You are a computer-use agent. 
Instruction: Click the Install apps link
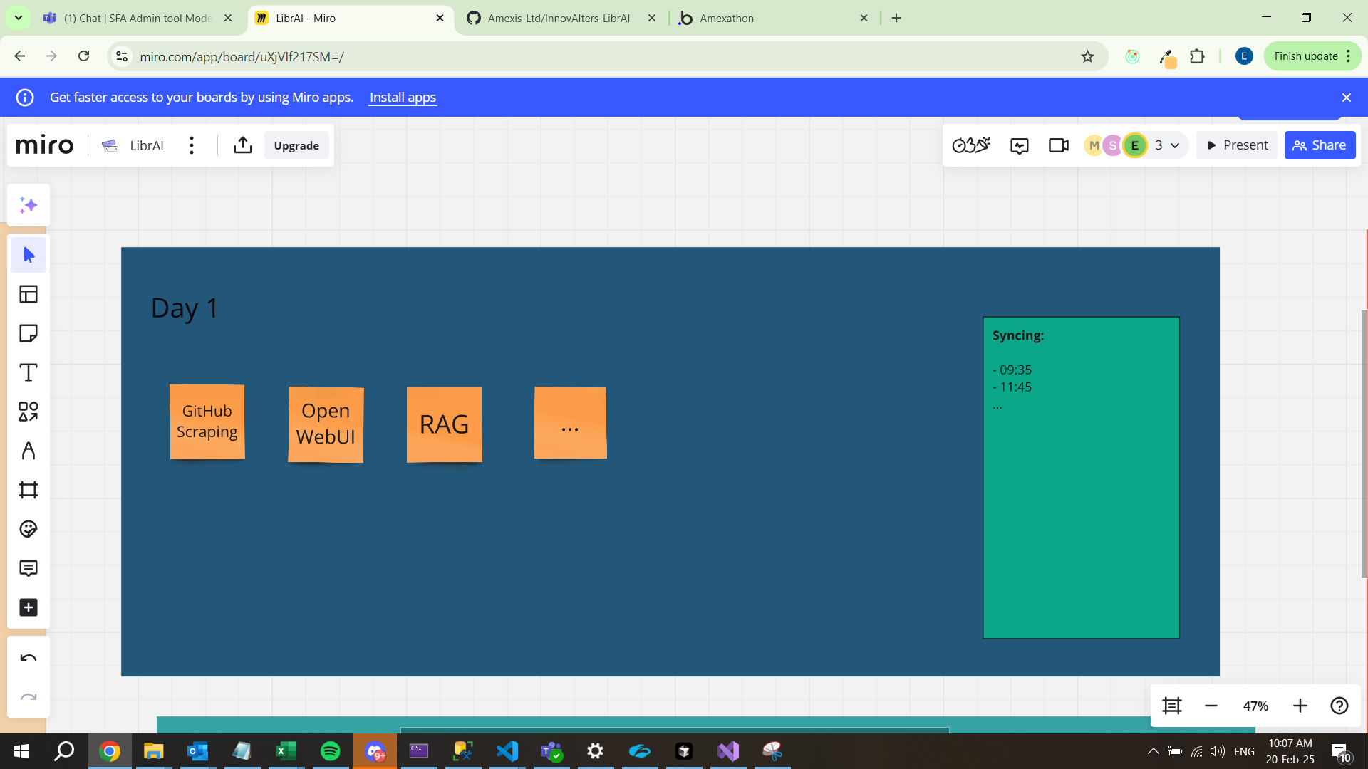(403, 98)
